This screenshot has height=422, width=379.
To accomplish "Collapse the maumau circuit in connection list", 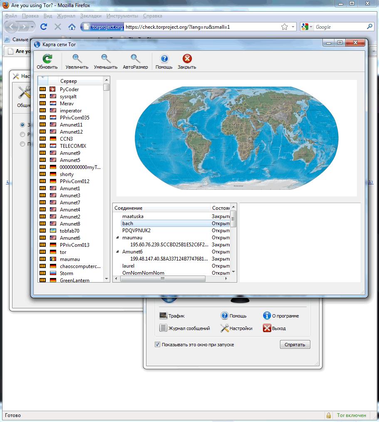I will (x=117, y=238).
